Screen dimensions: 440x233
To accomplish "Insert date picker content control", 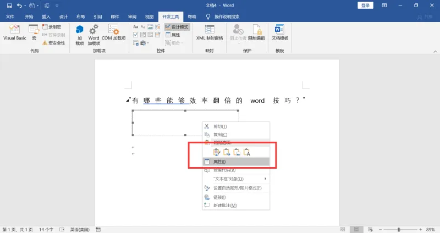I will pyautogui.click(x=158, y=35).
